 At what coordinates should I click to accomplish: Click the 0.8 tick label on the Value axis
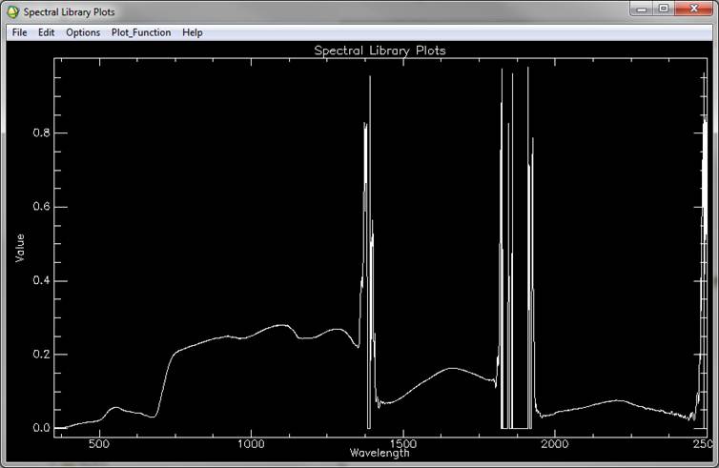coord(42,133)
